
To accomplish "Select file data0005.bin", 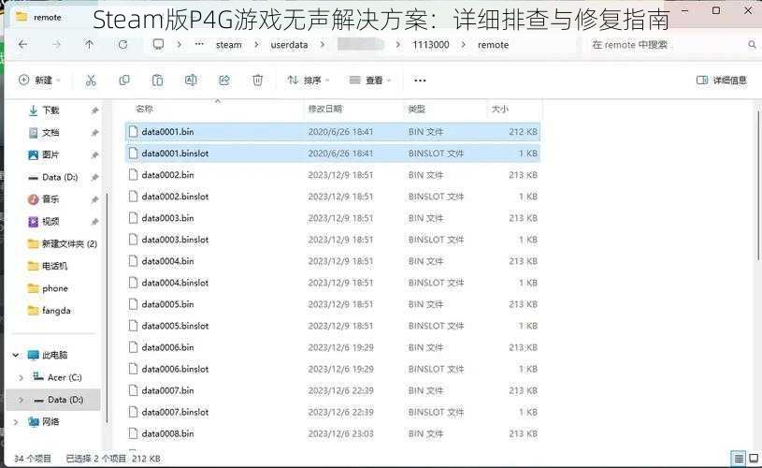I will point(333,304).
